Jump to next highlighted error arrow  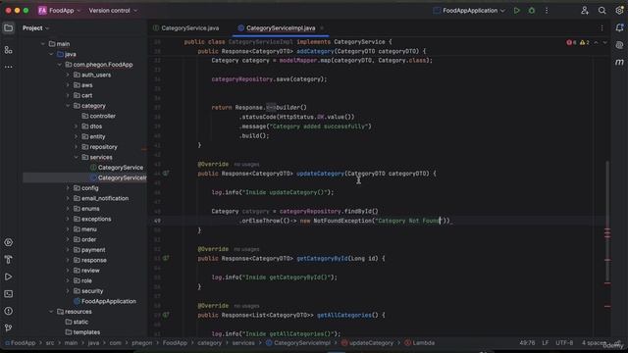coord(604,42)
